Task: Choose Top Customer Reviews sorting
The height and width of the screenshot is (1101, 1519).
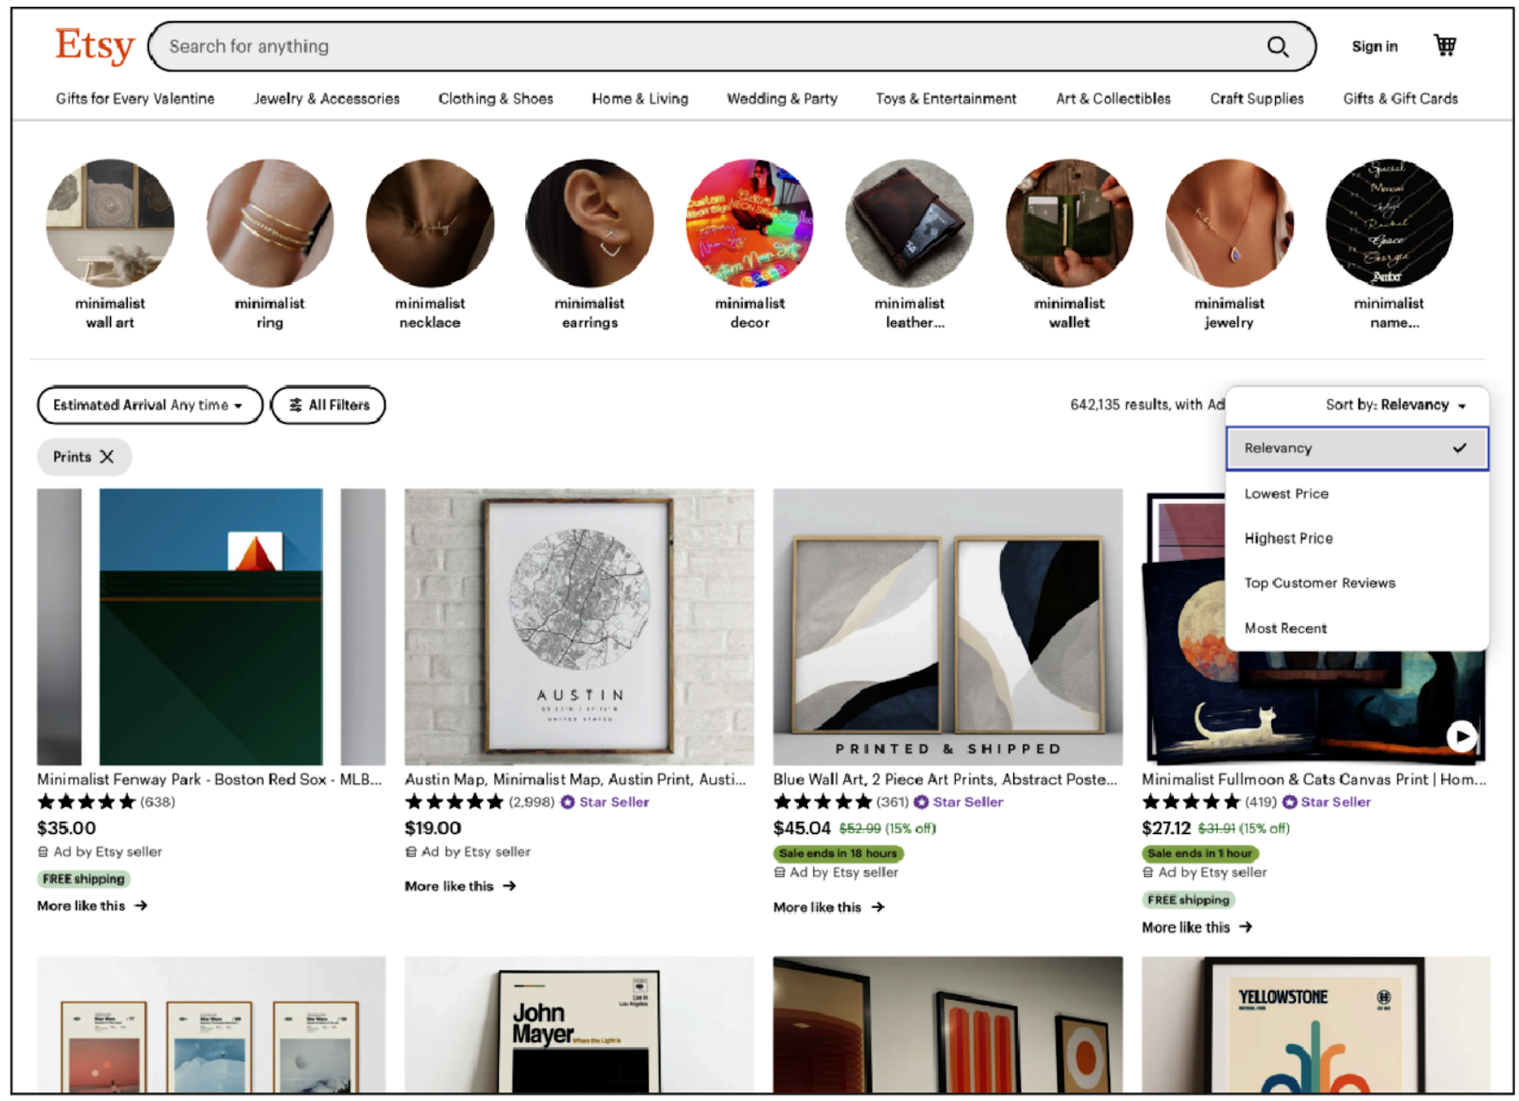Action: pyautogui.click(x=1319, y=583)
